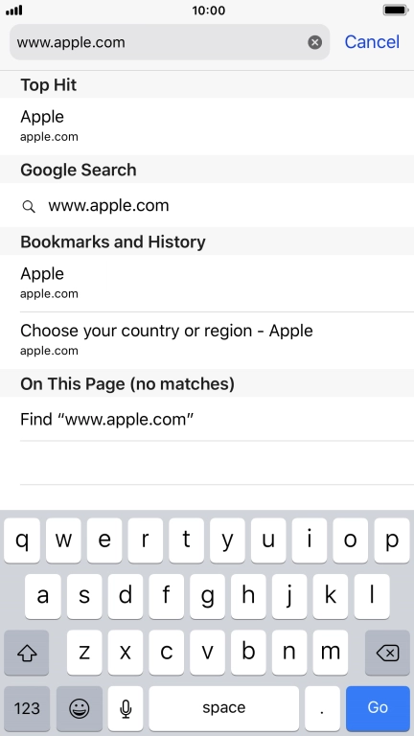Tap the letter m key
Viewport: 414px width, 736px height.
[330, 653]
